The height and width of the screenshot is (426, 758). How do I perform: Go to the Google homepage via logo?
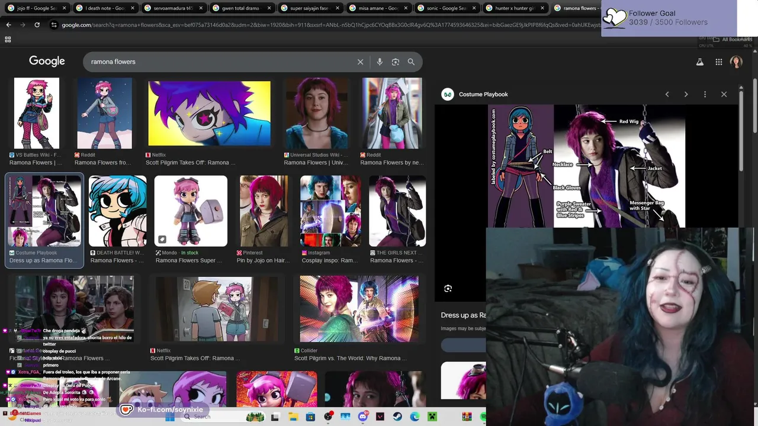coord(47,62)
